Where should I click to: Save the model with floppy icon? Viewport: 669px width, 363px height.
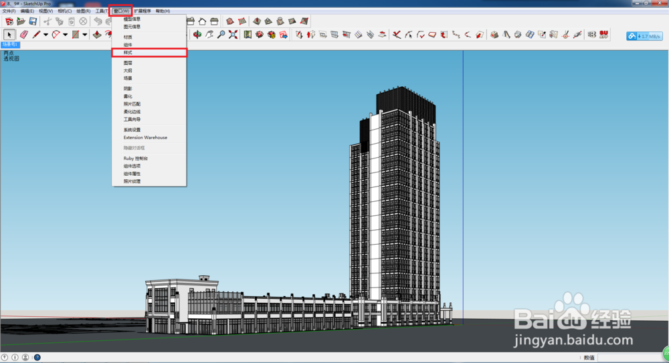(x=33, y=21)
